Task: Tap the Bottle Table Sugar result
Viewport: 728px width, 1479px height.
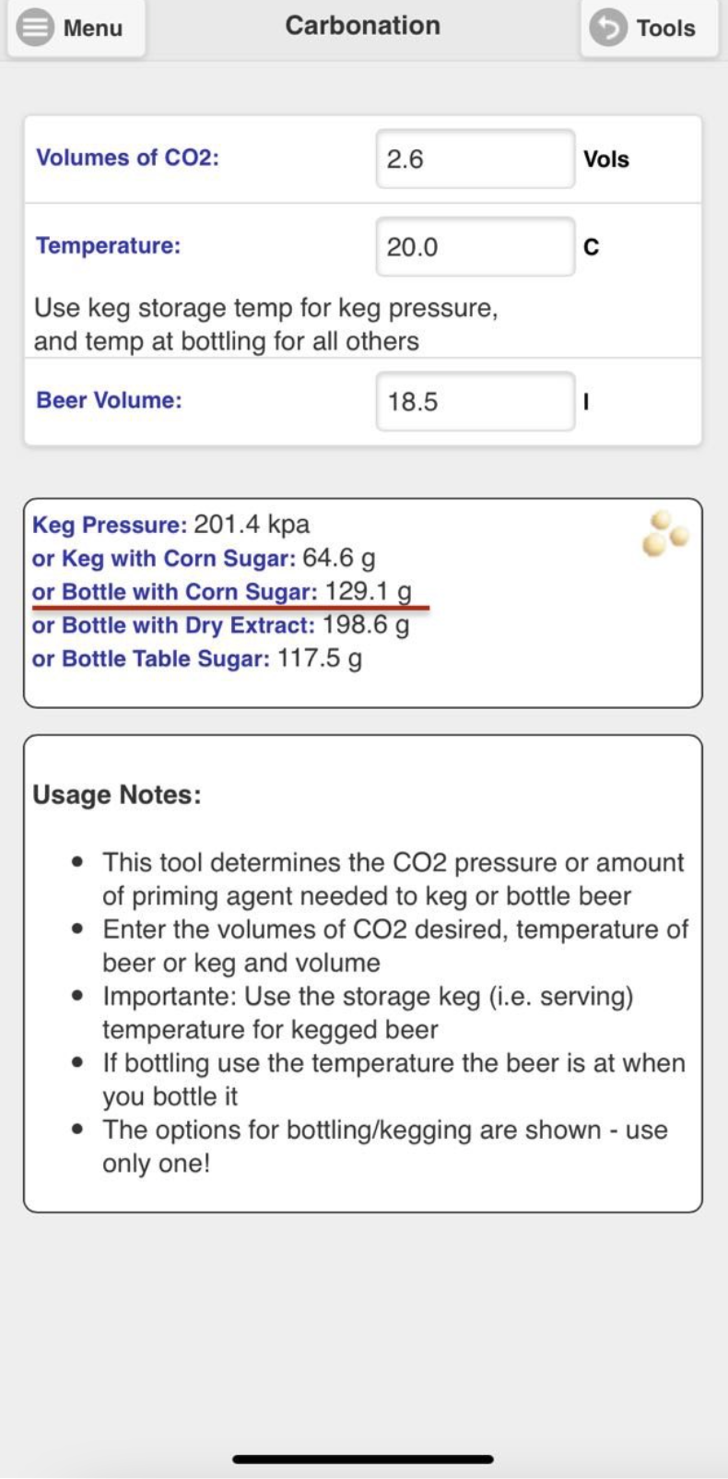Action: coord(196,658)
